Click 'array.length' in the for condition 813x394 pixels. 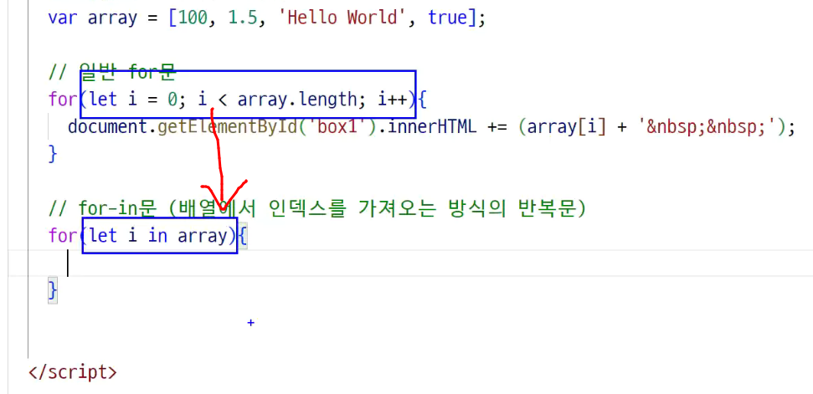296,99
